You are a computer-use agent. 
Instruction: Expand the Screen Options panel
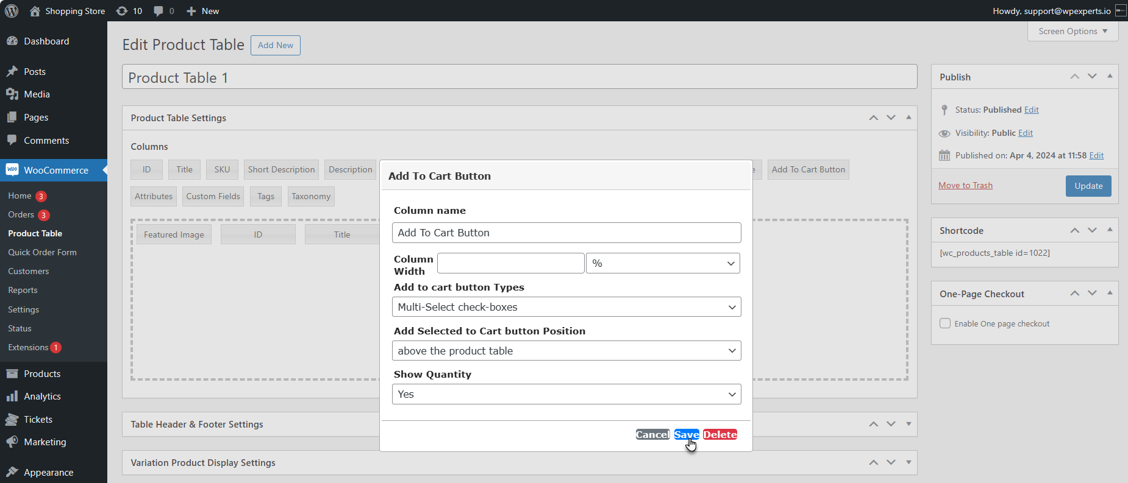pos(1073,31)
